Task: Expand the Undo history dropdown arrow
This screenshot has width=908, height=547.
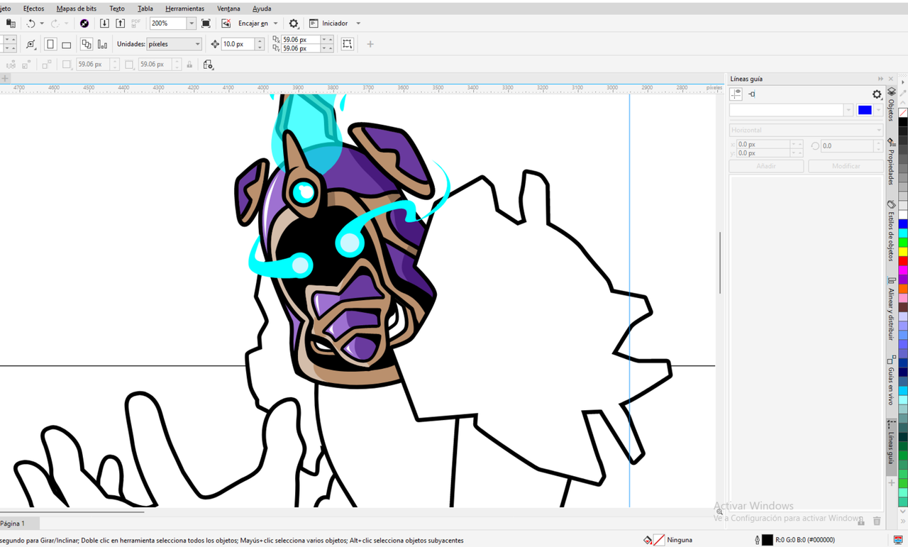Action: [x=42, y=23]
